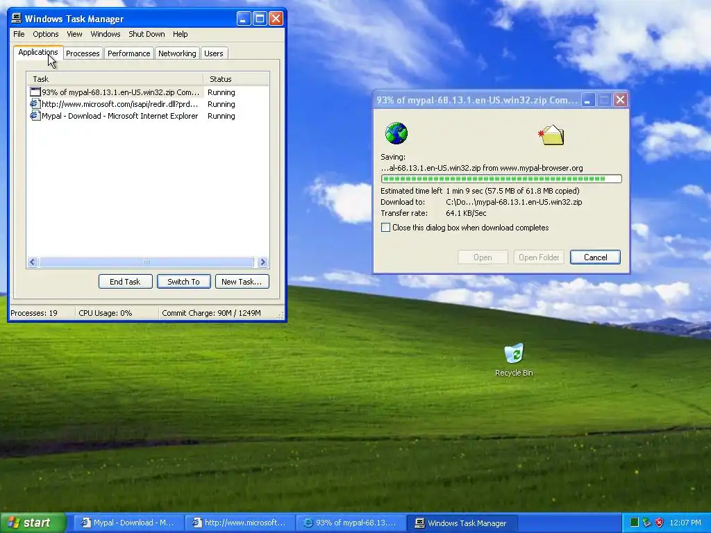
Task: Select the 93% of mypal-68.13.1 task row
Action: pyautogui.click(x=148, y=92)
